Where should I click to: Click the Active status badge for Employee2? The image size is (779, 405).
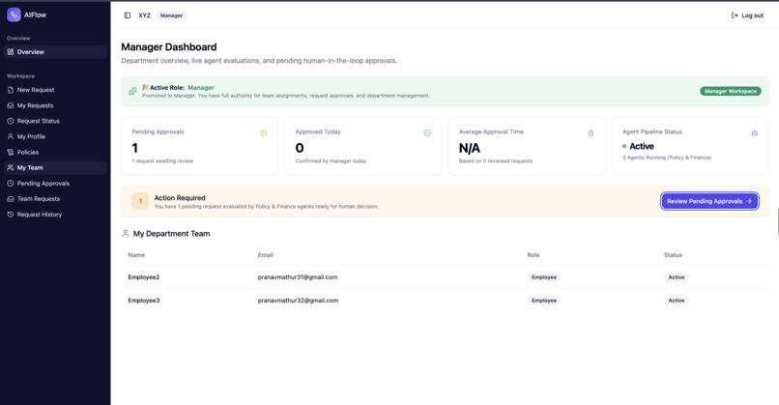pos(677,277)
